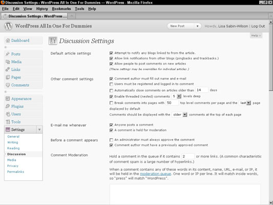Open the New Post dropdown arrow
Image resolution: width=273 pixels, height=205 pixels.
coord(197,26)
